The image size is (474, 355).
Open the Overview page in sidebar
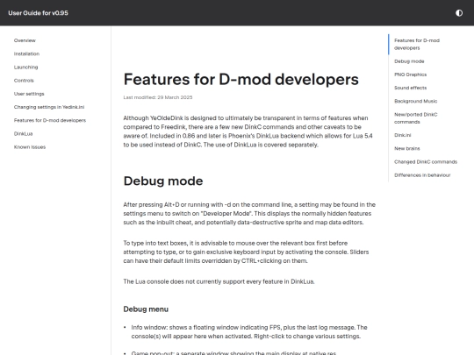[x=25, y=40]
